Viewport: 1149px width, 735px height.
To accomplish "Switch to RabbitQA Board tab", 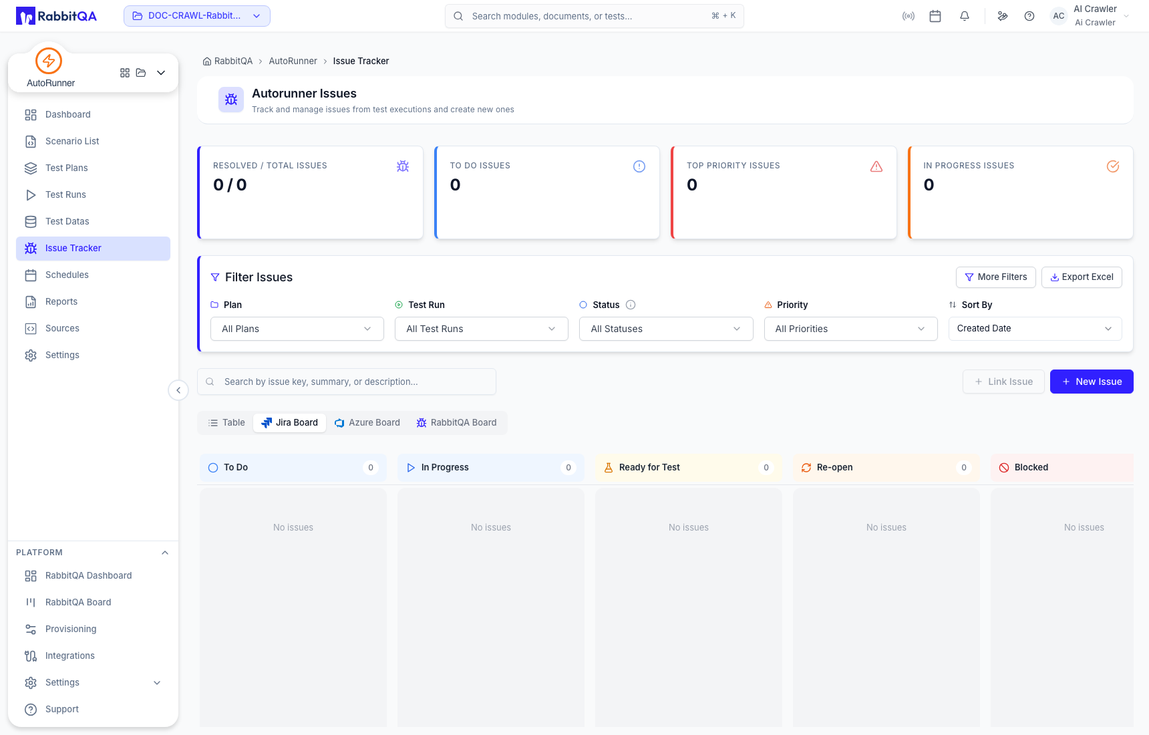I will [457, 423].
